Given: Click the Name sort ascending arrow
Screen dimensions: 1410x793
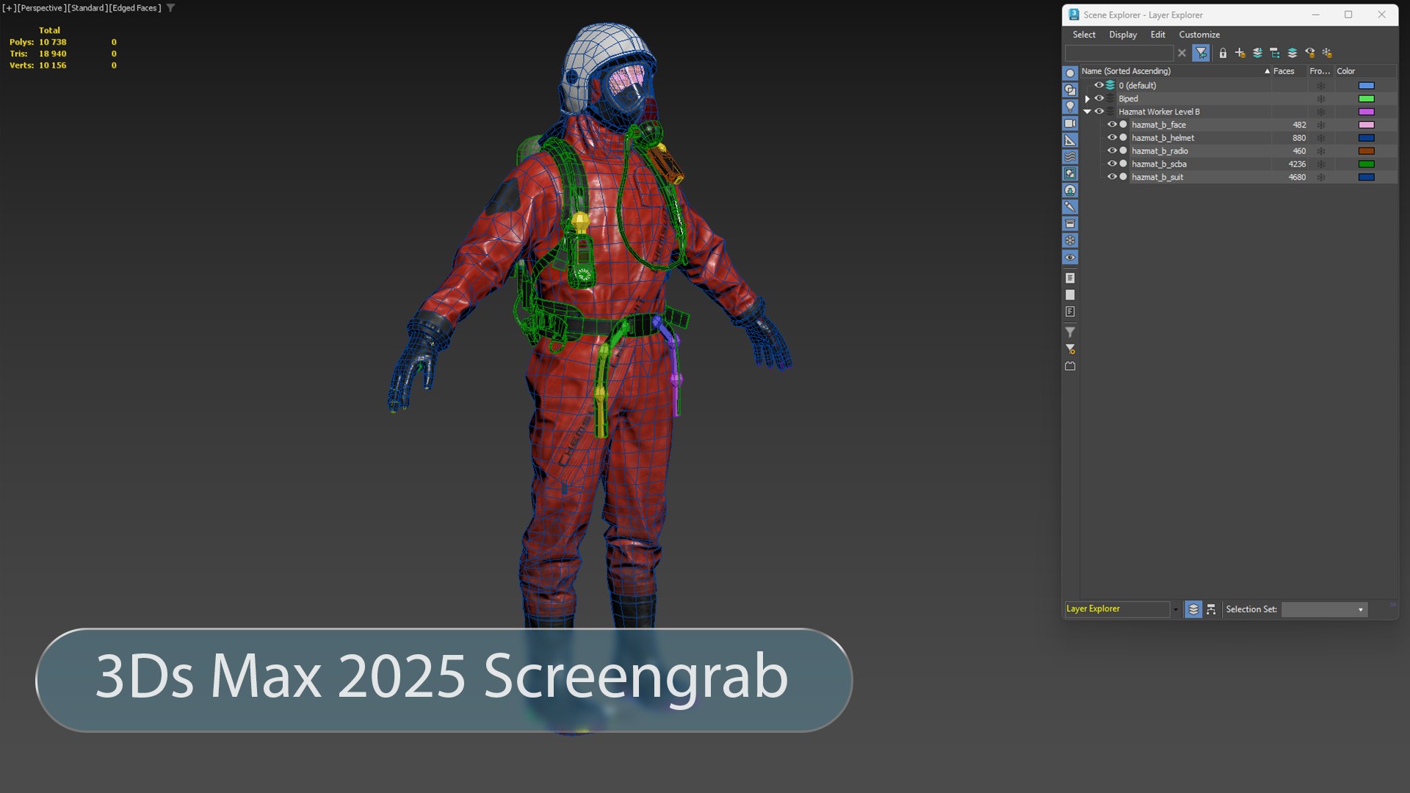Looking at the screenshot, I should pyautogui.click(x=1267, y=71).
